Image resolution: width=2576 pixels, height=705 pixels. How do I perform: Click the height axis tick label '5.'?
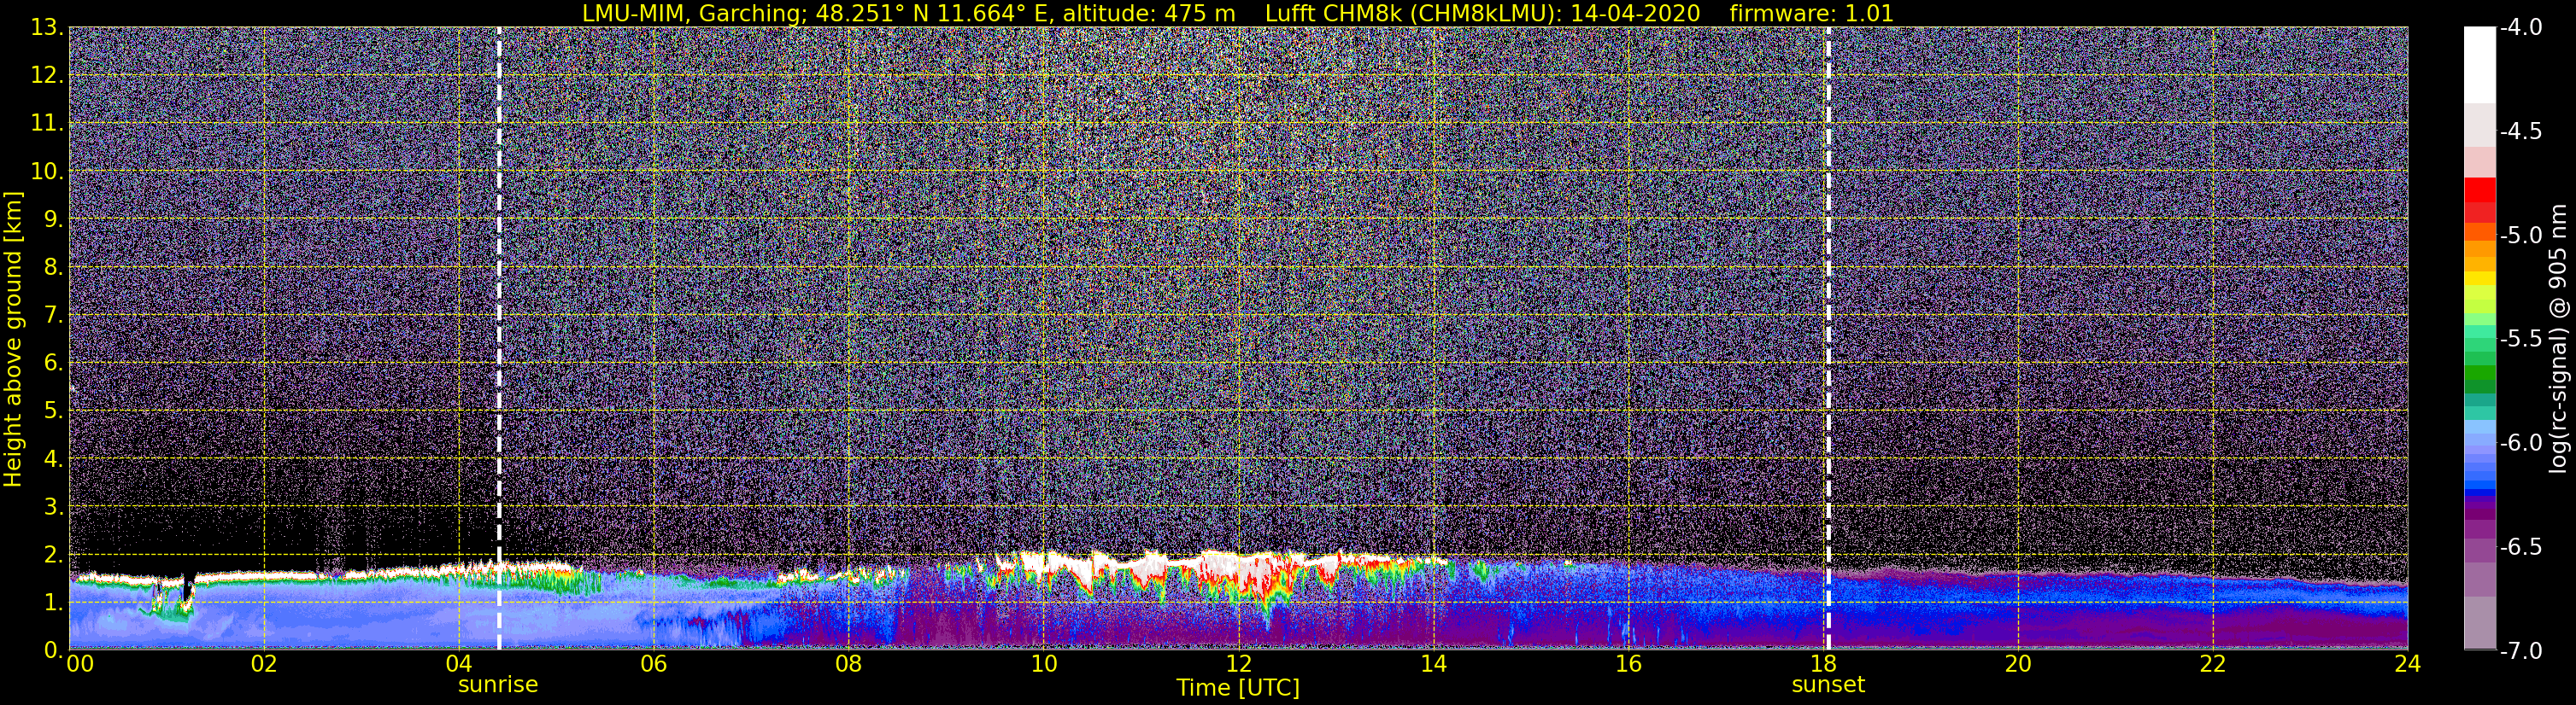pyautogui.click(x=53, y=411)
